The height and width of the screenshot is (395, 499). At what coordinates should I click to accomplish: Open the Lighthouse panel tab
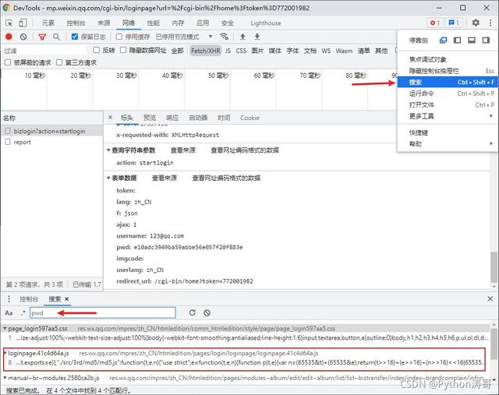pyautogui.click(x=266, y=23)
